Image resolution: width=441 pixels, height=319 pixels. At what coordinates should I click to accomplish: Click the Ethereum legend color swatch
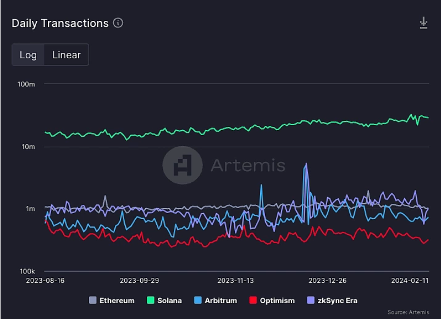(93, 300)
